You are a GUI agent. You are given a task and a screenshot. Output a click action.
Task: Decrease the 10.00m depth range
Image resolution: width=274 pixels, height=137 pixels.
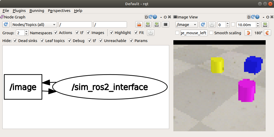[x=258, y=26]
